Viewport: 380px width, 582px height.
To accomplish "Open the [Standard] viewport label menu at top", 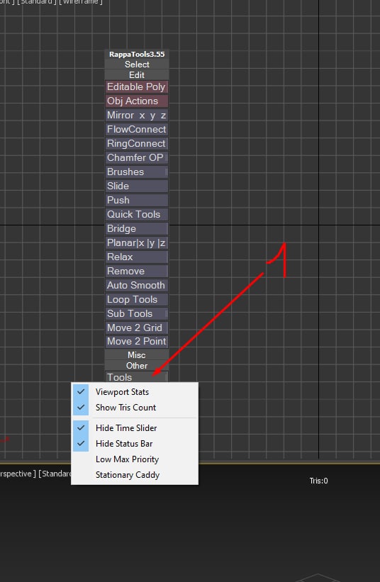I will click(x=36, y=2).
